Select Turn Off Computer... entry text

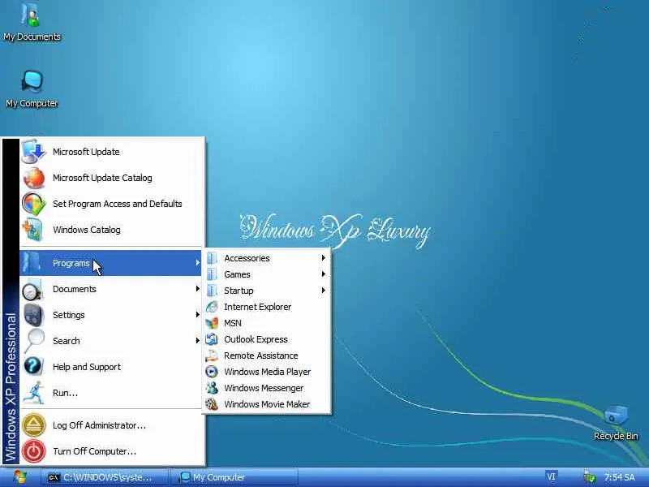[x=94, y=451]
